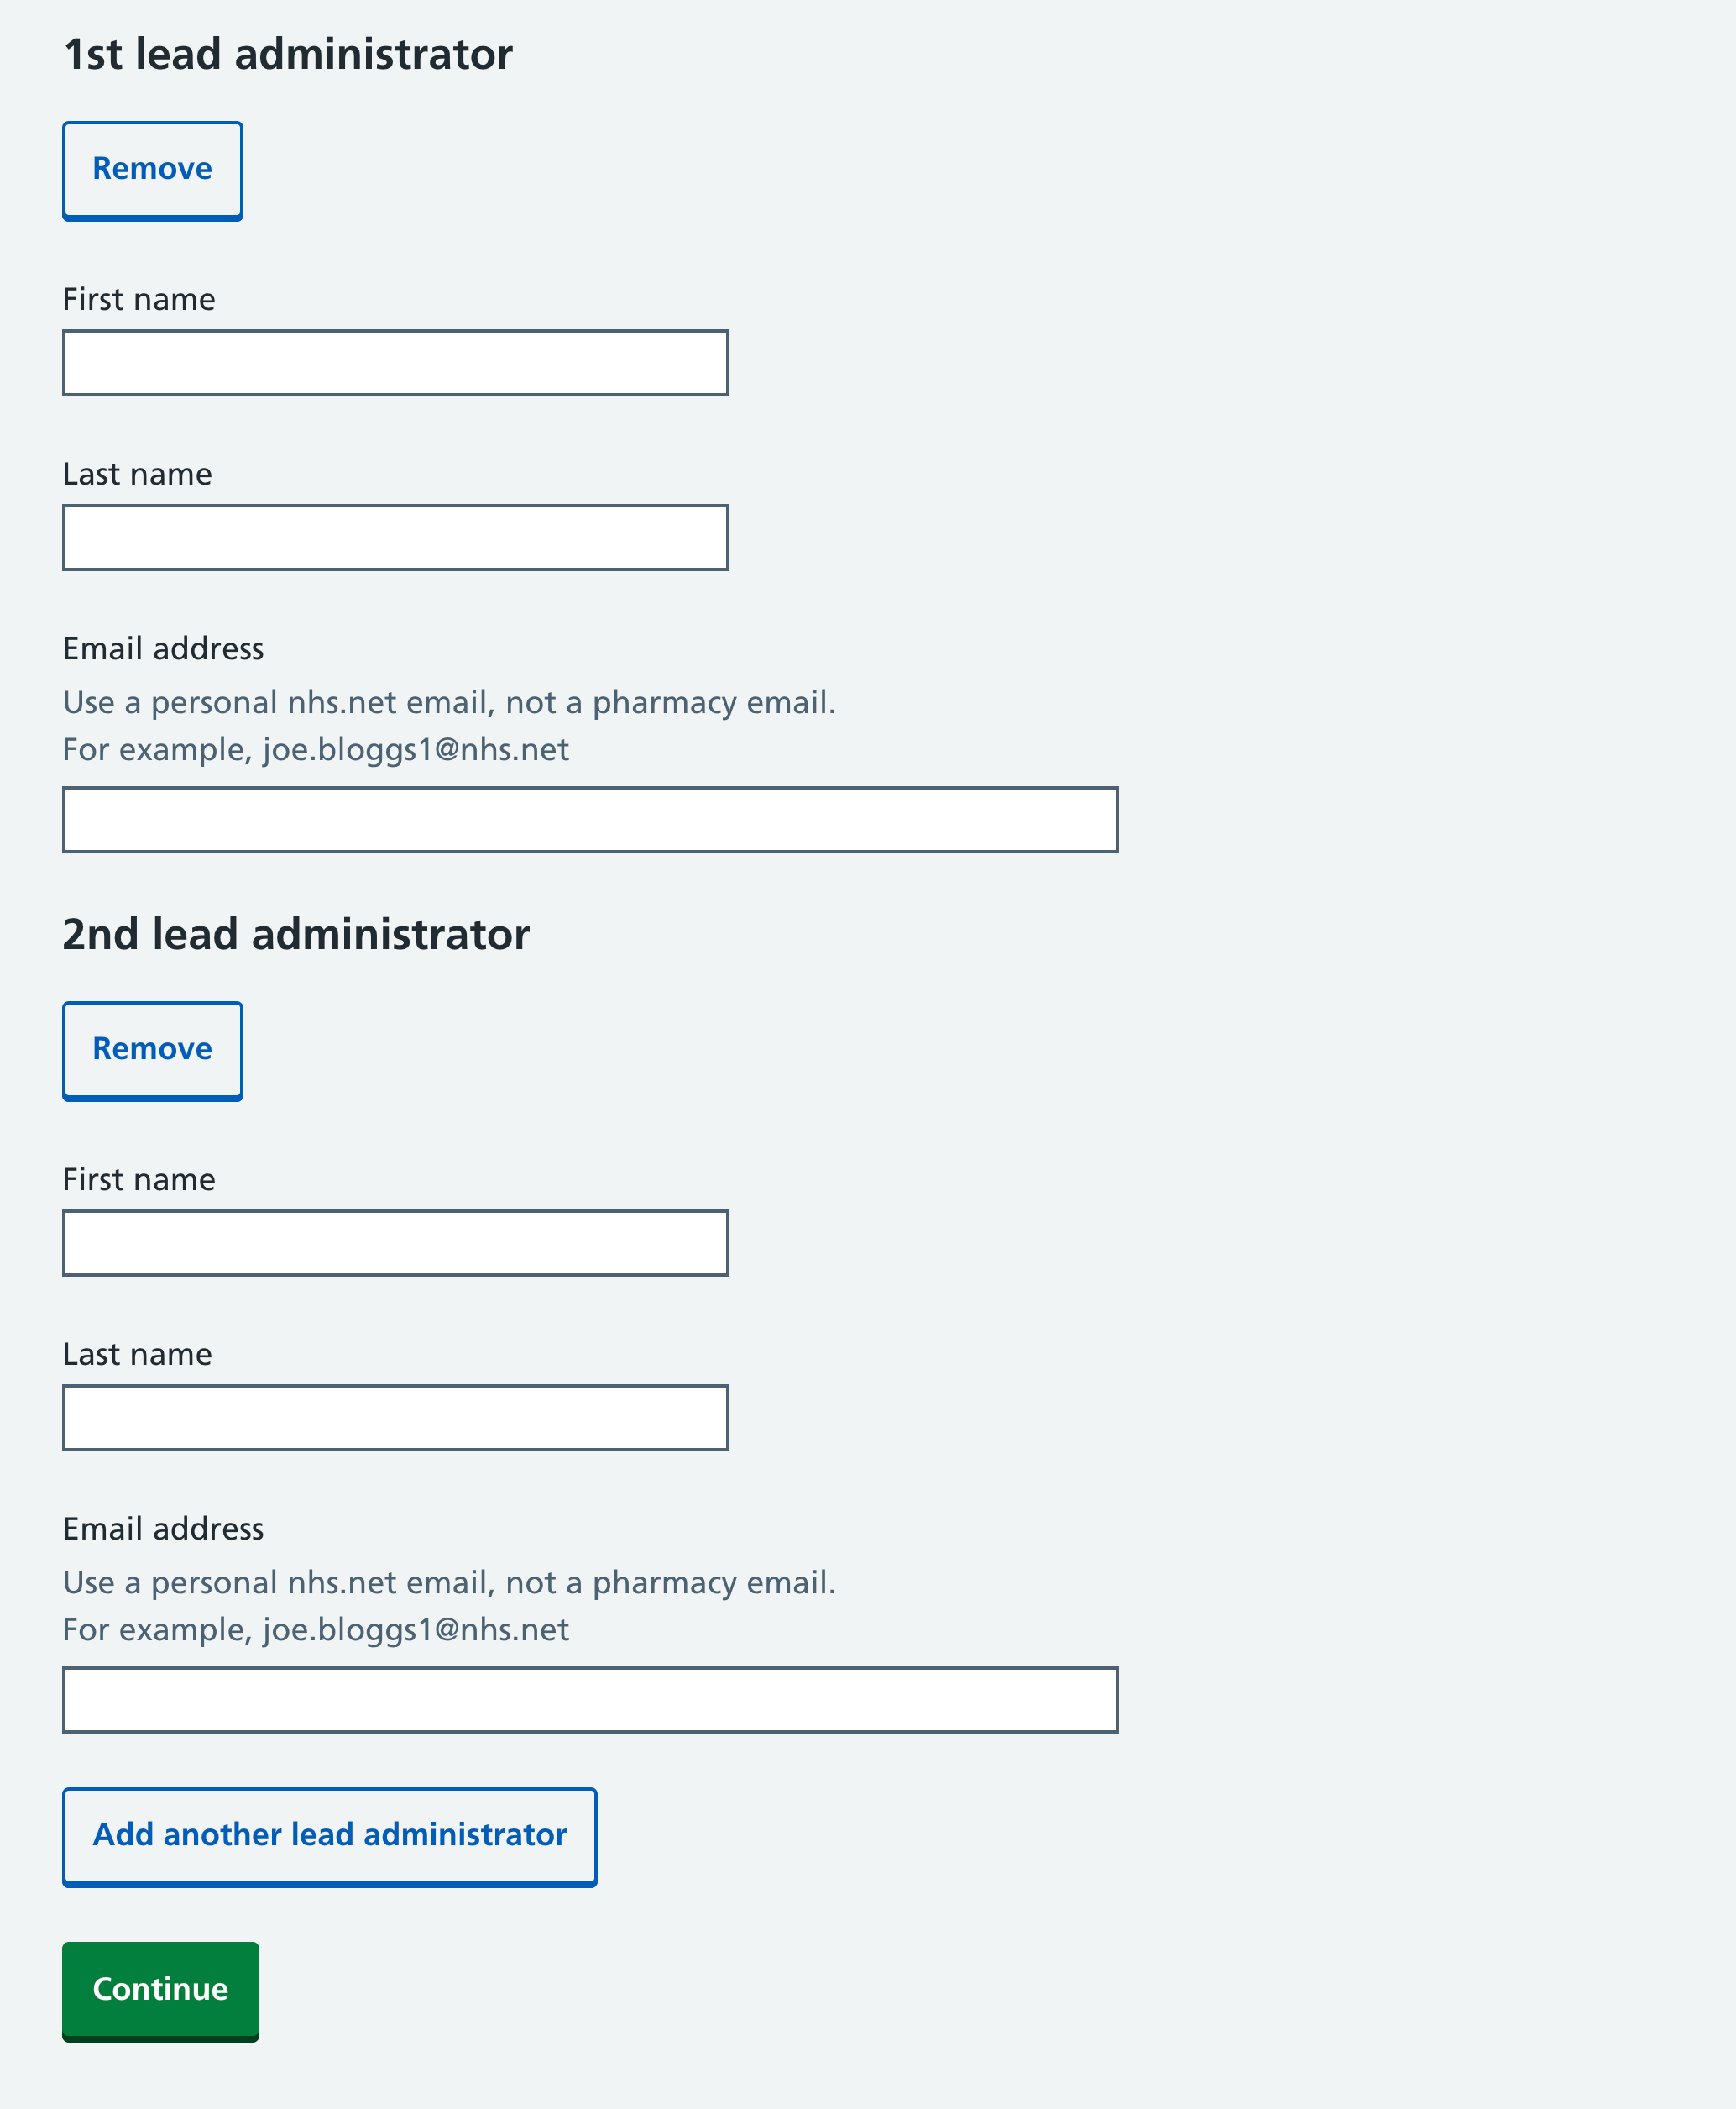Select the Last name label under 2nd lead administrator
Image resolution: width=1736 pixels, height=2109 pixels.
tap(137, 1354)
